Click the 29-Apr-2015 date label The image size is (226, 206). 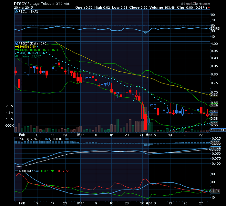point(23,8)
